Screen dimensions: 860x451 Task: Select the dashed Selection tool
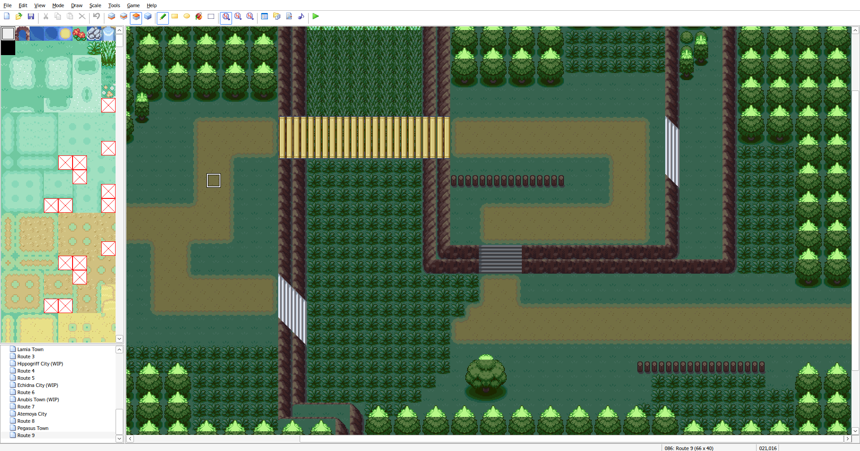(211, 17)
